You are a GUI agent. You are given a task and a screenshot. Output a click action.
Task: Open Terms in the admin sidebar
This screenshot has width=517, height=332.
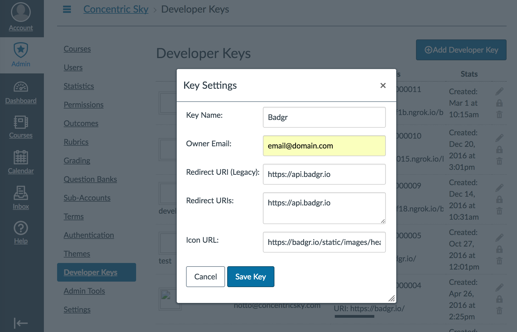[74, 216]
